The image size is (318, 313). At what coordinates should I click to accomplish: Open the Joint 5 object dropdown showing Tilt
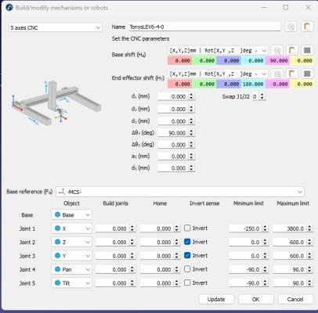(x=71, y=283)
